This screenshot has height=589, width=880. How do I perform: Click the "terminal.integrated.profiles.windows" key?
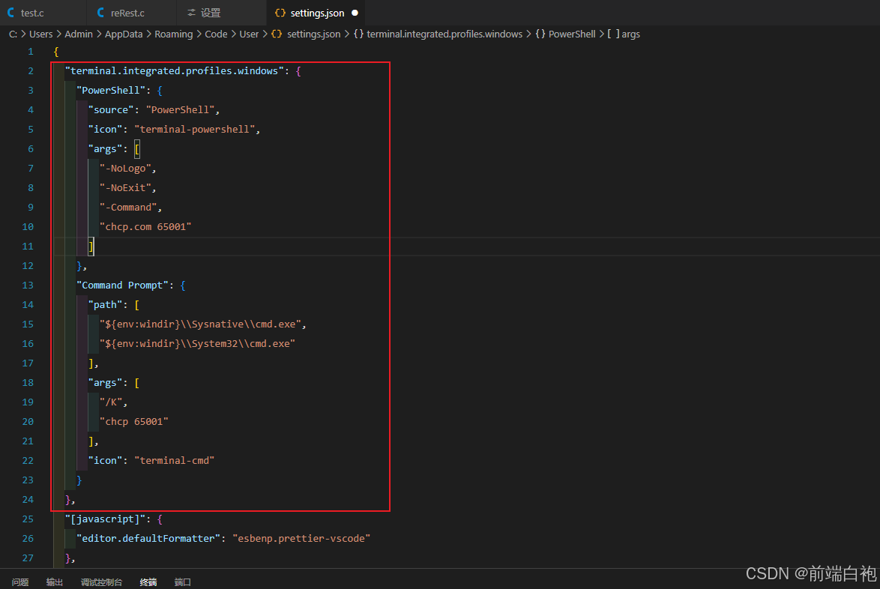[x=174, y=70]
